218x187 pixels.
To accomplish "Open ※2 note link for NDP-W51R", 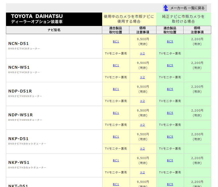I will coord(142,125).
